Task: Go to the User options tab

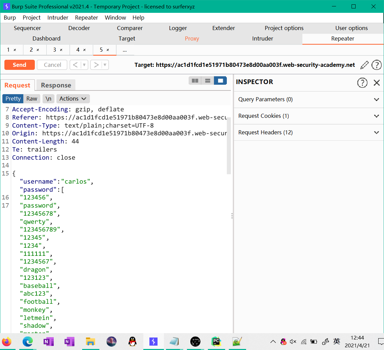Action: (x=351, y=28)
